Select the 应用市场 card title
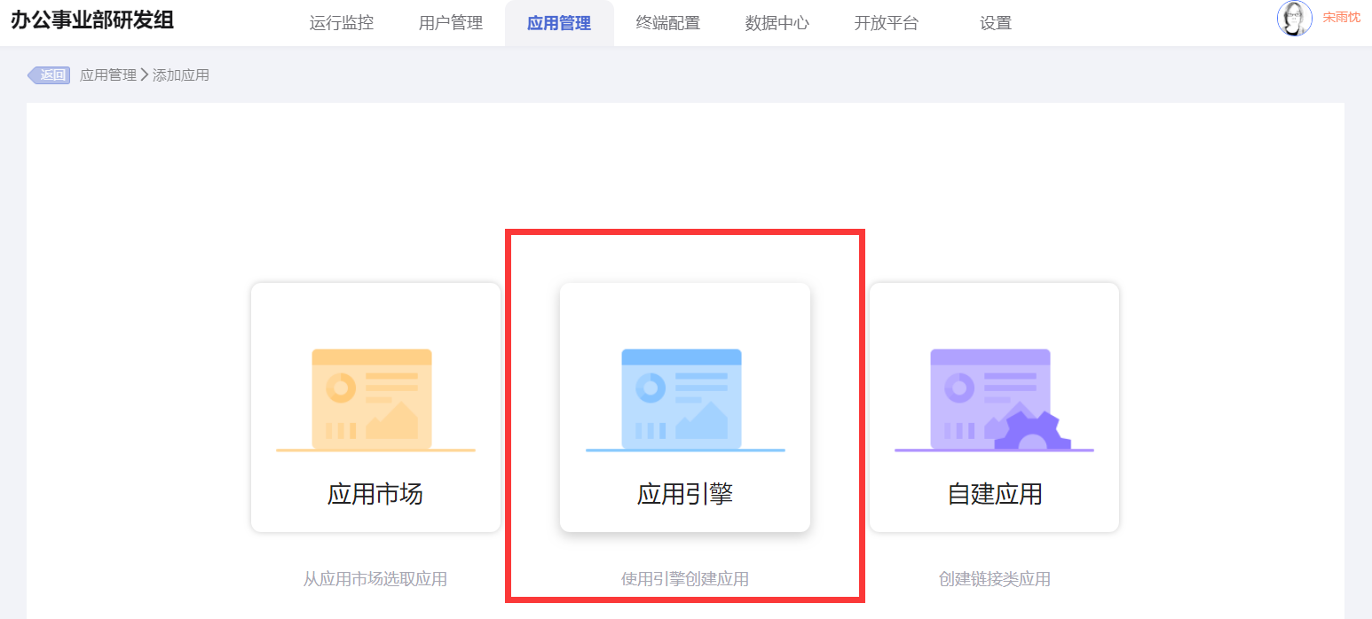Viewport: 1372px width, 619px height. point(375,494)
